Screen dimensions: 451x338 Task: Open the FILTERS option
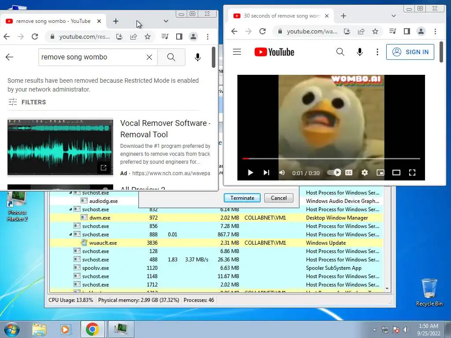tap(27, 102)
